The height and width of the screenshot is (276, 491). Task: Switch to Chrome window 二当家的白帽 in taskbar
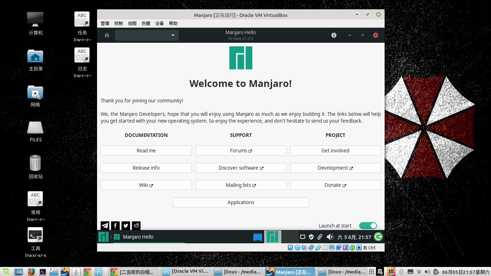point(134,272)
